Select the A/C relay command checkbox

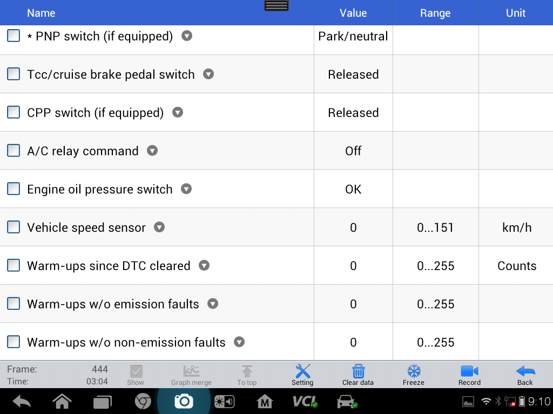tap(14, 150)
